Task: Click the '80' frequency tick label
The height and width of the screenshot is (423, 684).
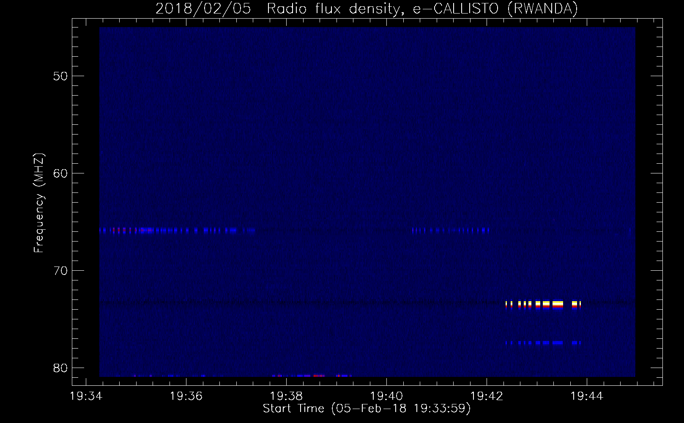Action: pos(60,368)
